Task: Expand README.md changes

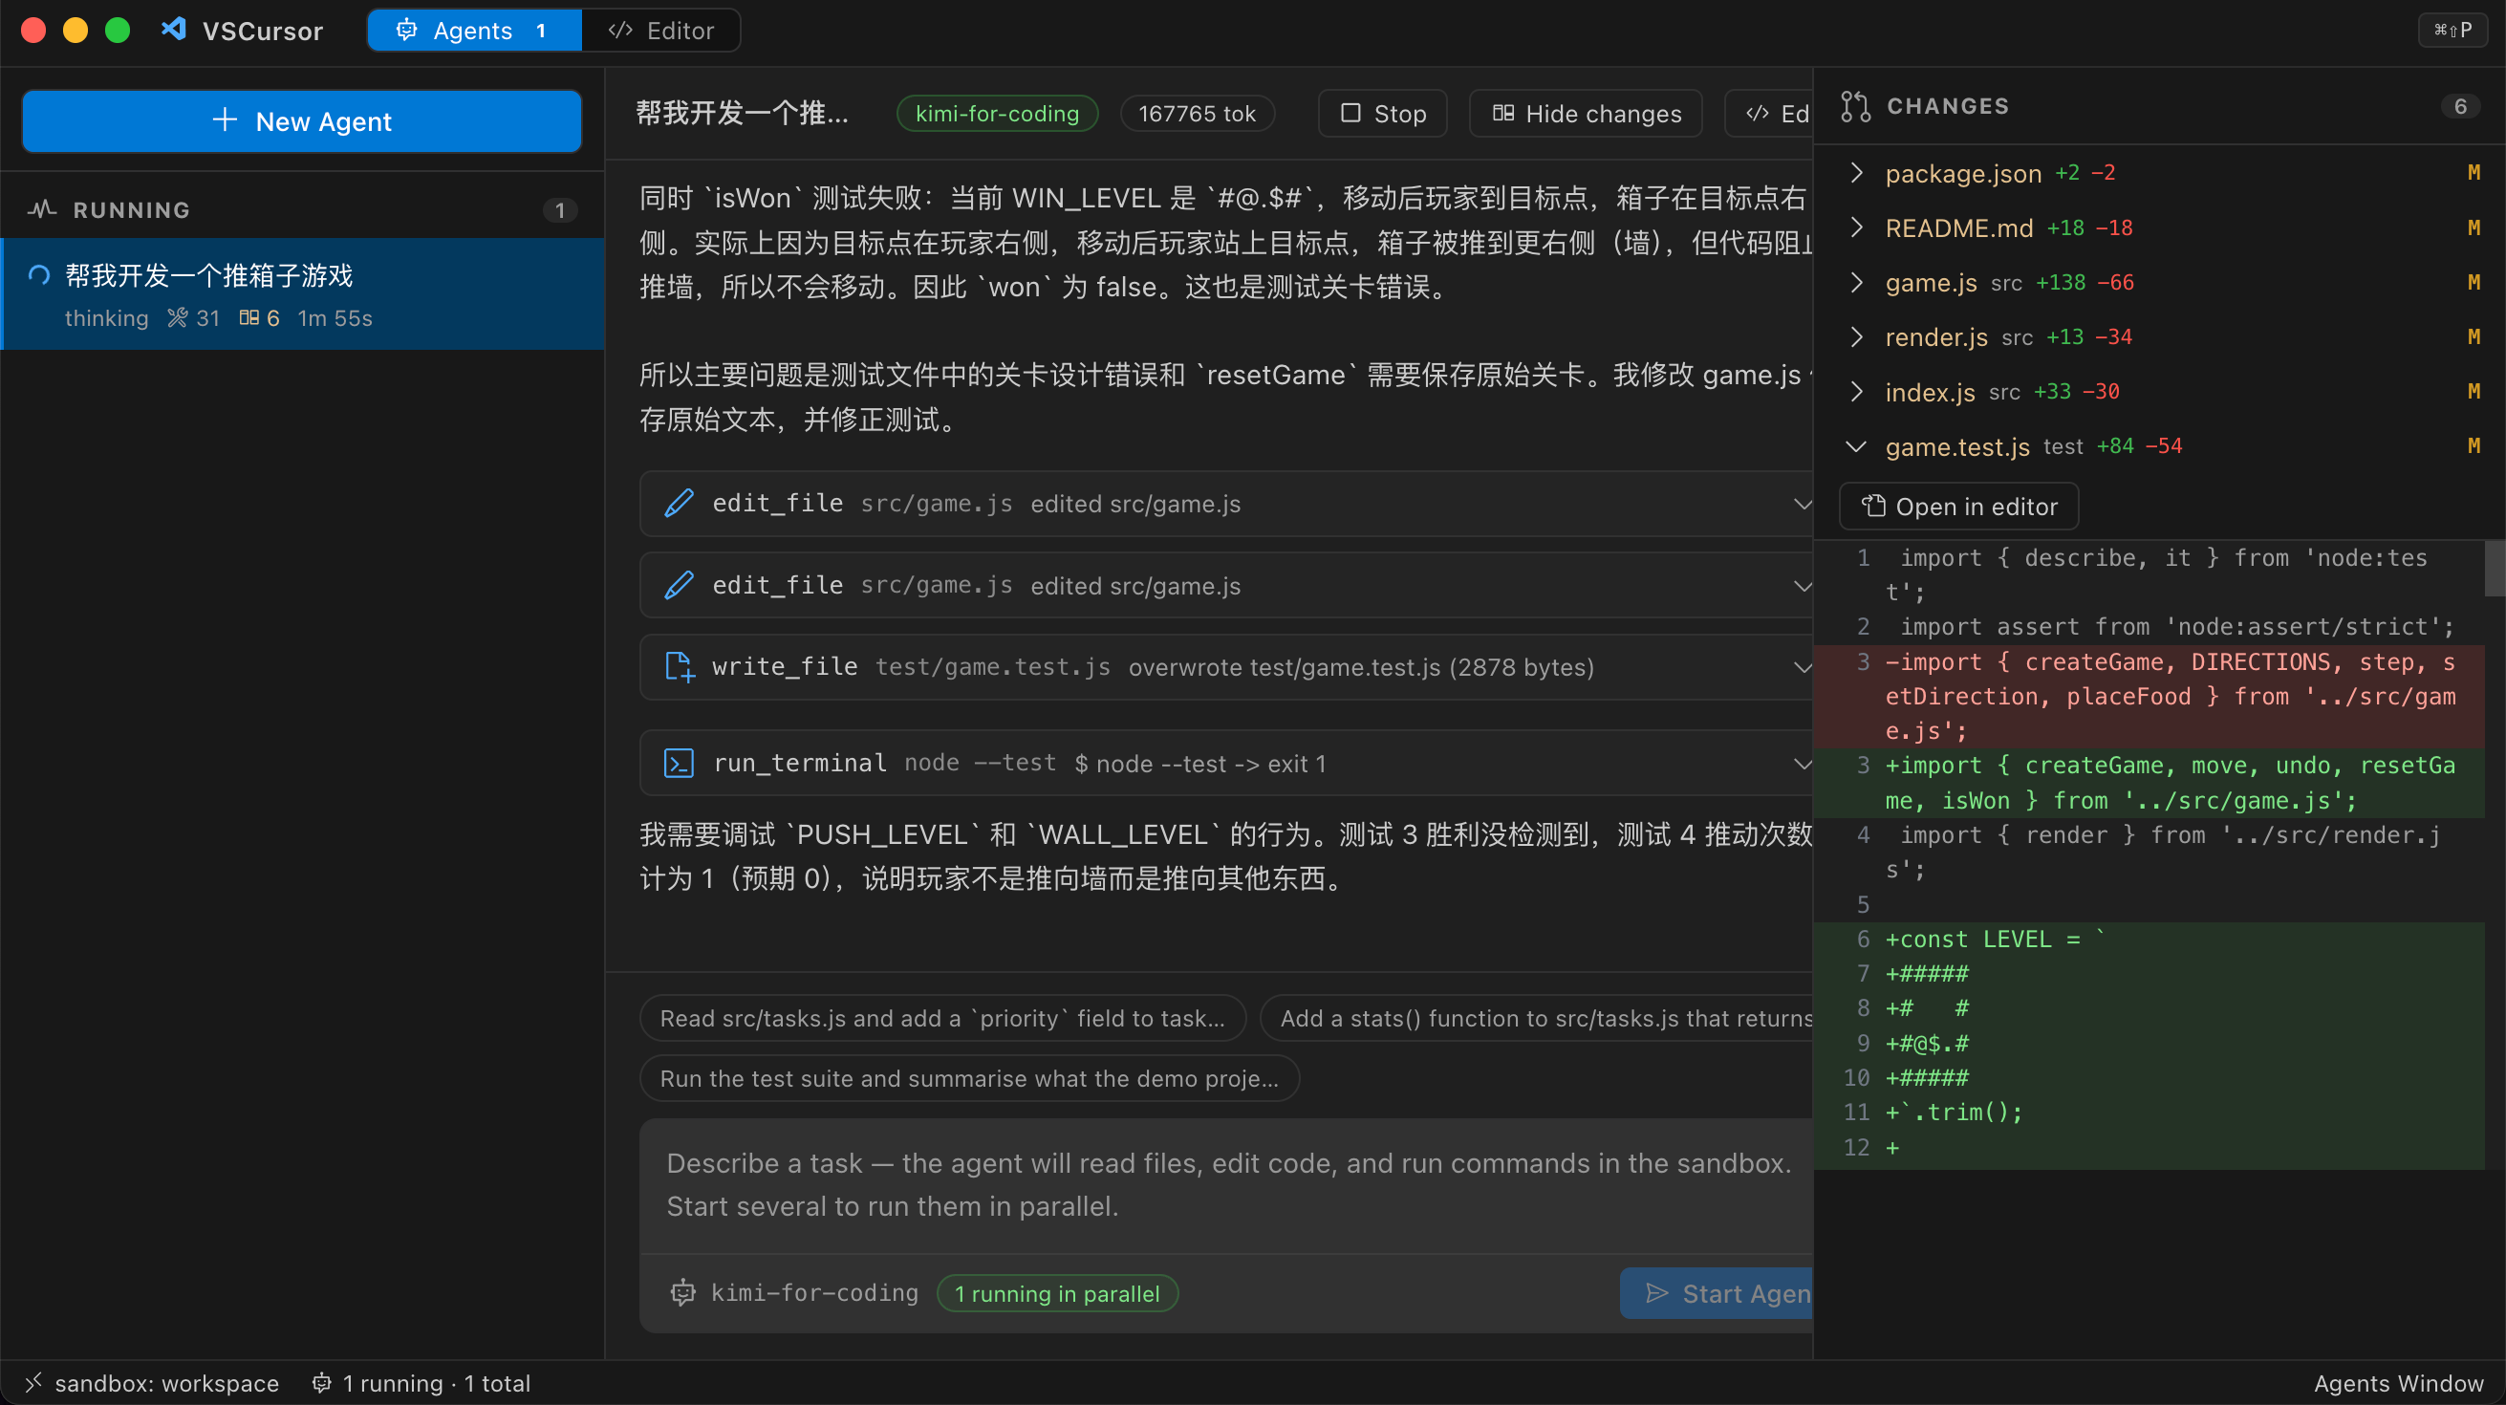Action: coord(1856,227)
